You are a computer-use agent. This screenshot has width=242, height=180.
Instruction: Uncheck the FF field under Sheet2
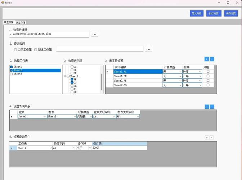[x=72, y=79]
